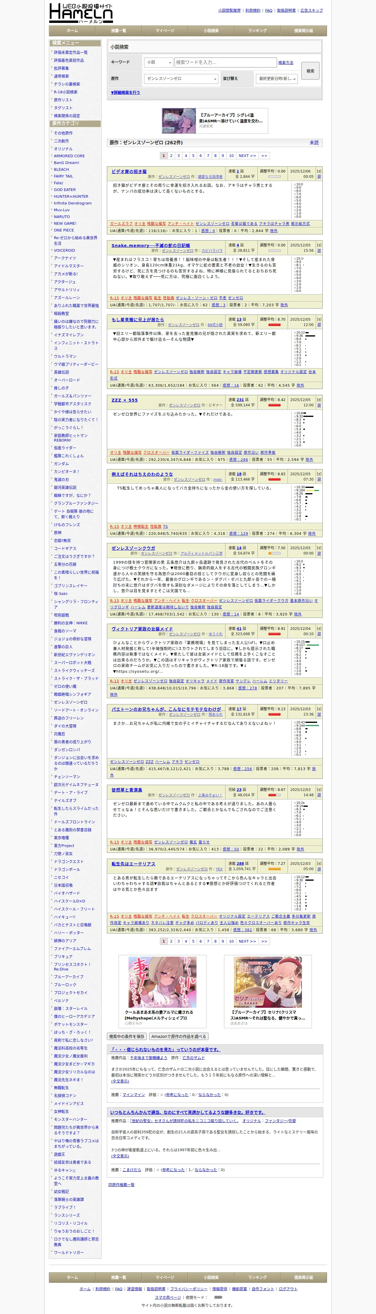This screenshot has width=376, height=1314.
Task: Select ARMORED CORE in 原作カテゴリ sidebar
Action: (x=69, y=156)
